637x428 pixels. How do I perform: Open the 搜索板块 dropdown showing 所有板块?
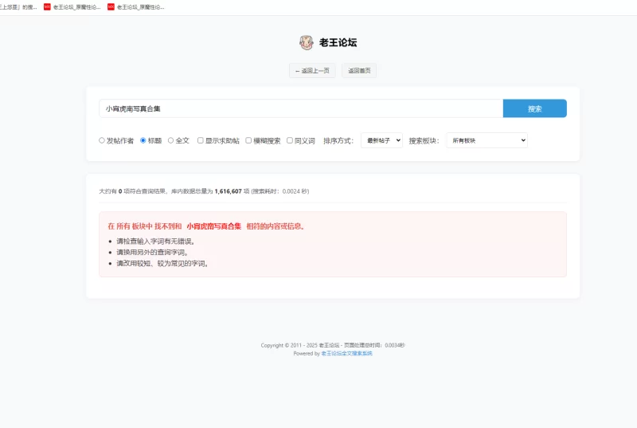(x=487, y=140)
